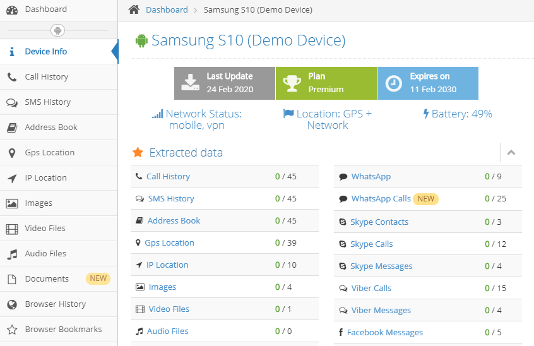
Task: Click the Documents page icon in the sidebar
Action: tap(12, 279)
